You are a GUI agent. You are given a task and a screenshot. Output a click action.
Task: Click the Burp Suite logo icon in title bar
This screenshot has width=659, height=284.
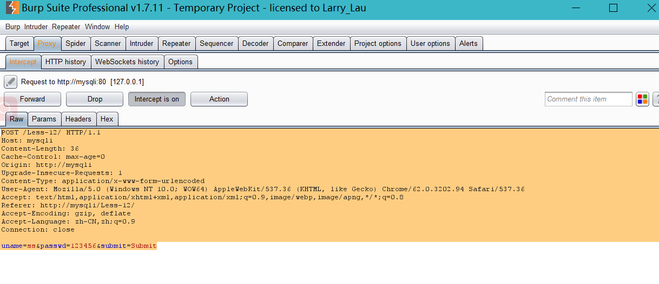click(12, 8)
